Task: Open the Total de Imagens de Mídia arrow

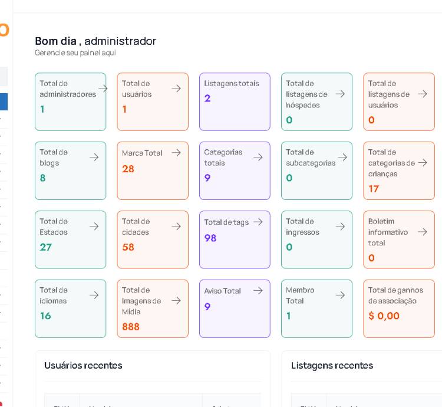Action: [176, 300]
